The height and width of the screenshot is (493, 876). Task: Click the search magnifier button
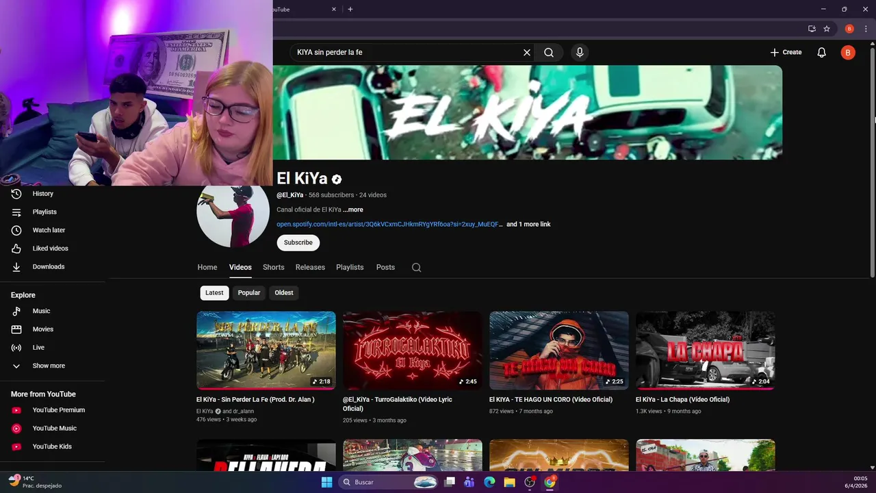(549, 52)
